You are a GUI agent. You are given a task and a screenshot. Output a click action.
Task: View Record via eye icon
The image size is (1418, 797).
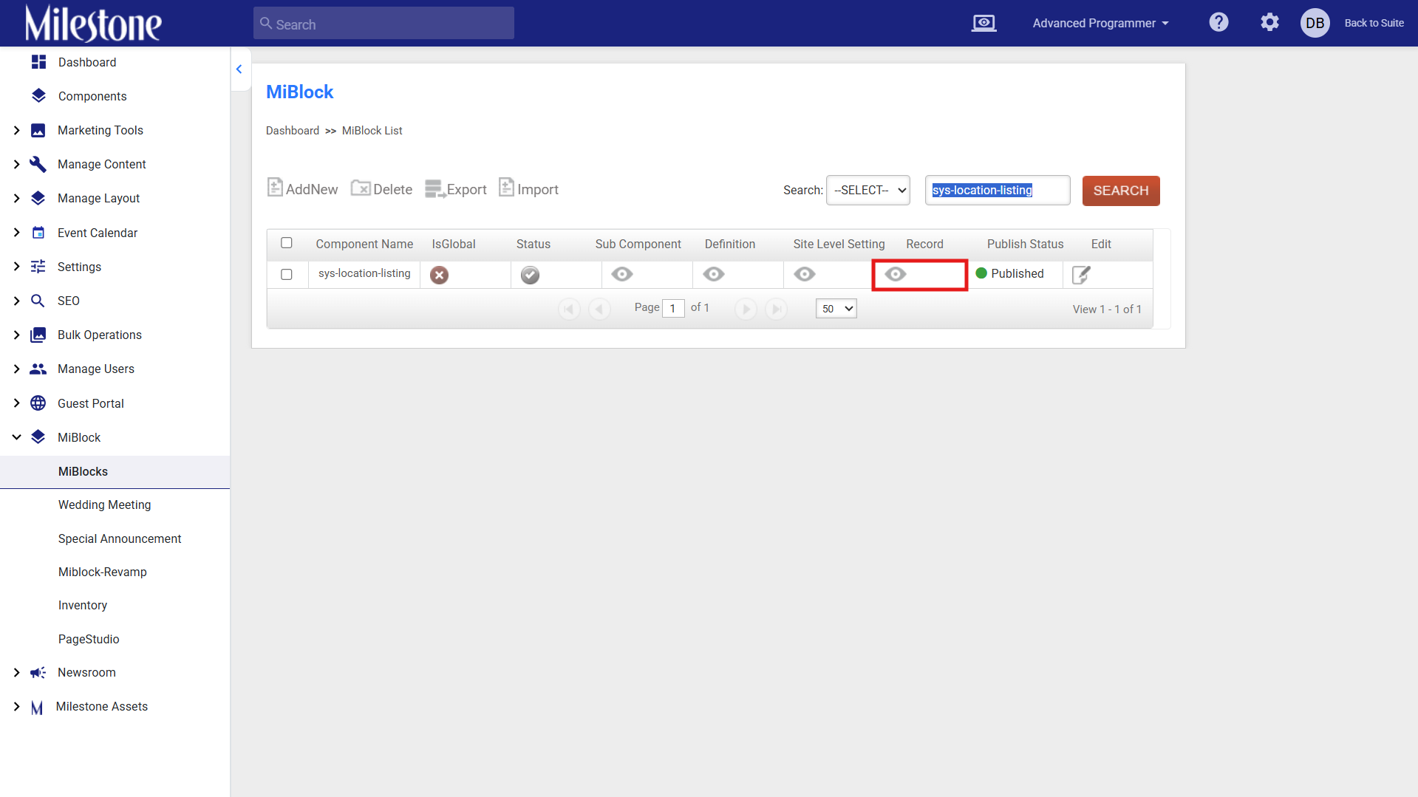point(896,274)
